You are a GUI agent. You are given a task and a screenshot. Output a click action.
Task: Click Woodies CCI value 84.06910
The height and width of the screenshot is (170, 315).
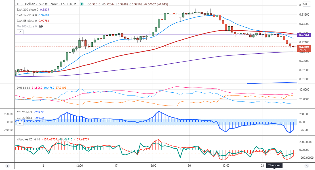coord(66,139)
